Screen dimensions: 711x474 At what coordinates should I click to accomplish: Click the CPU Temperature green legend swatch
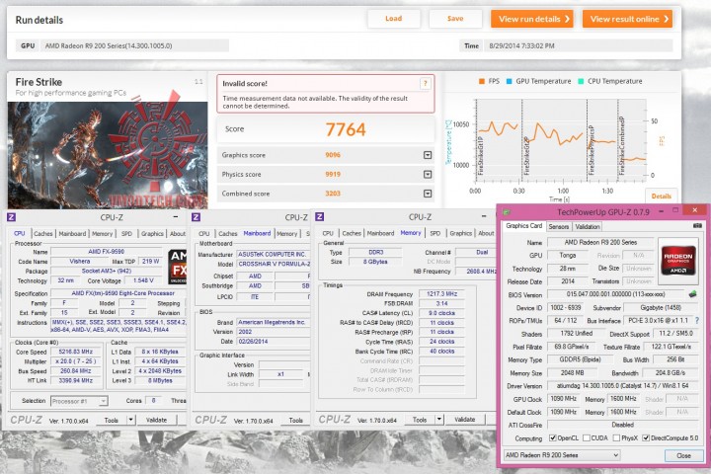click(581, 81)
